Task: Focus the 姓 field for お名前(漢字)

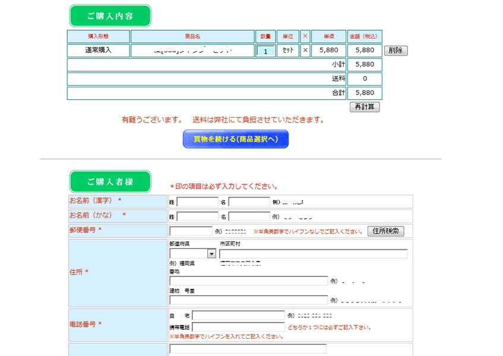Action: (x=198, y=202)
